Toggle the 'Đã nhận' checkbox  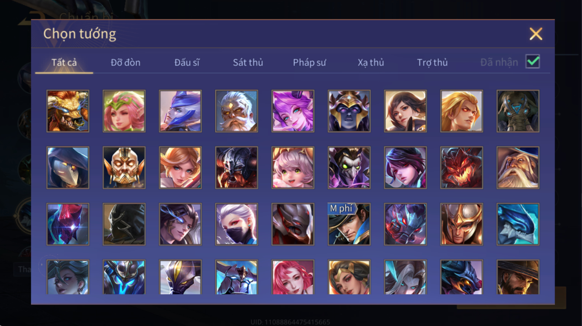tap(533, 62)
